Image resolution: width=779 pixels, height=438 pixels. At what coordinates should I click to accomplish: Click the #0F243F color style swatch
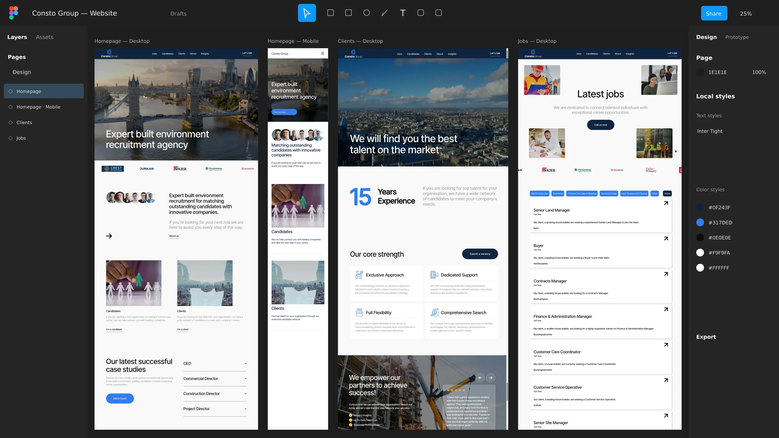tap(700, 207)
